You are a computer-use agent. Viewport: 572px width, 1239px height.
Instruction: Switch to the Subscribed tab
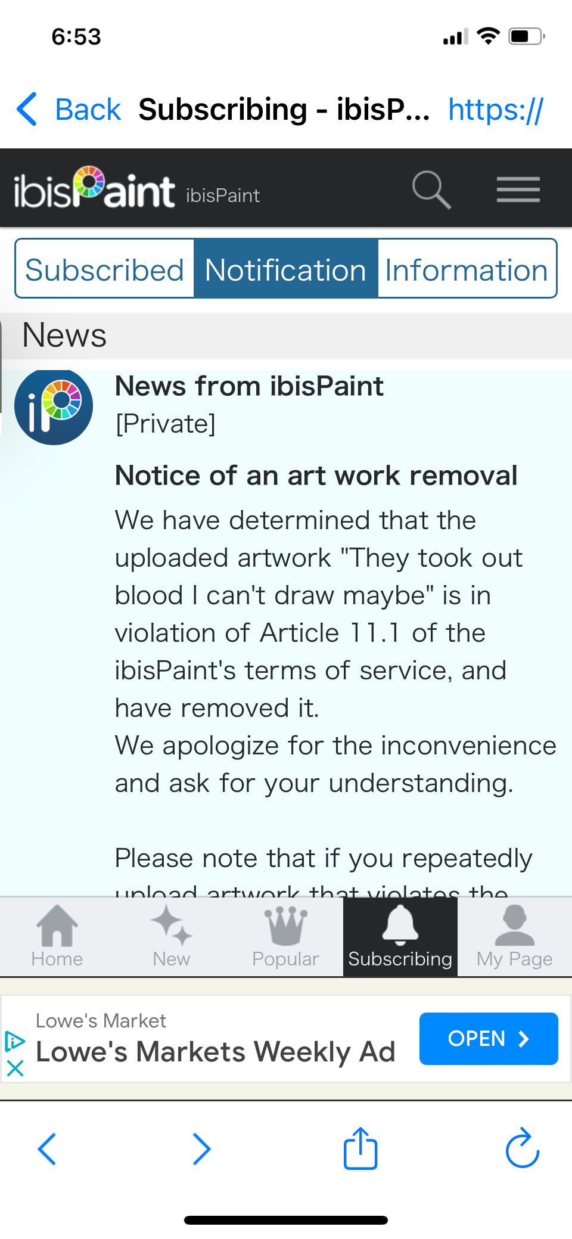point(105,270)
